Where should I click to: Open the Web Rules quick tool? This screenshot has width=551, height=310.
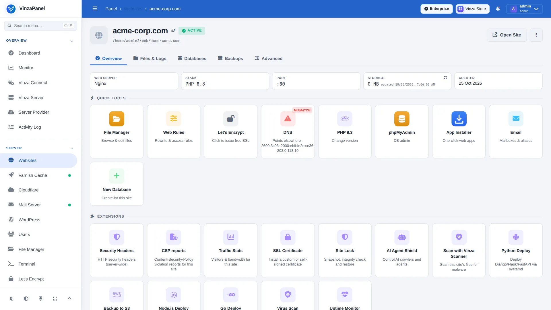[174, 131]
